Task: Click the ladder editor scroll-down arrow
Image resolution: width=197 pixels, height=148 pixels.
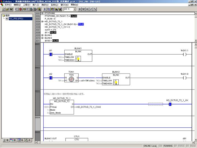Action: coord(196,140)
